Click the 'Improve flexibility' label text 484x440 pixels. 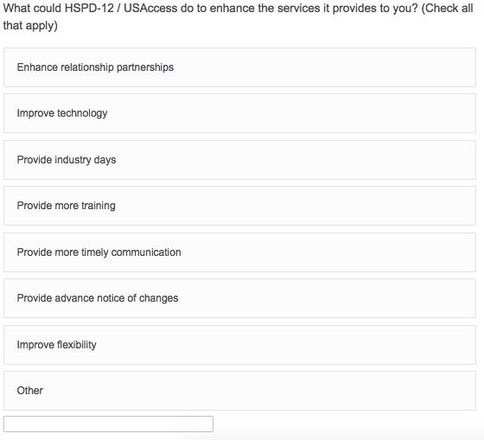click(56, 345)
